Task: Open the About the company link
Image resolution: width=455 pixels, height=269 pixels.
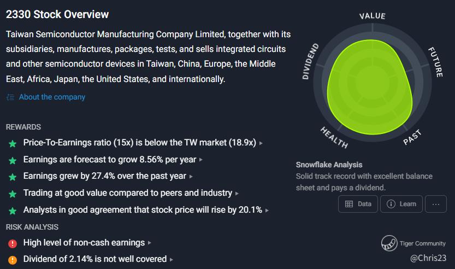Action: click(52, 97)
